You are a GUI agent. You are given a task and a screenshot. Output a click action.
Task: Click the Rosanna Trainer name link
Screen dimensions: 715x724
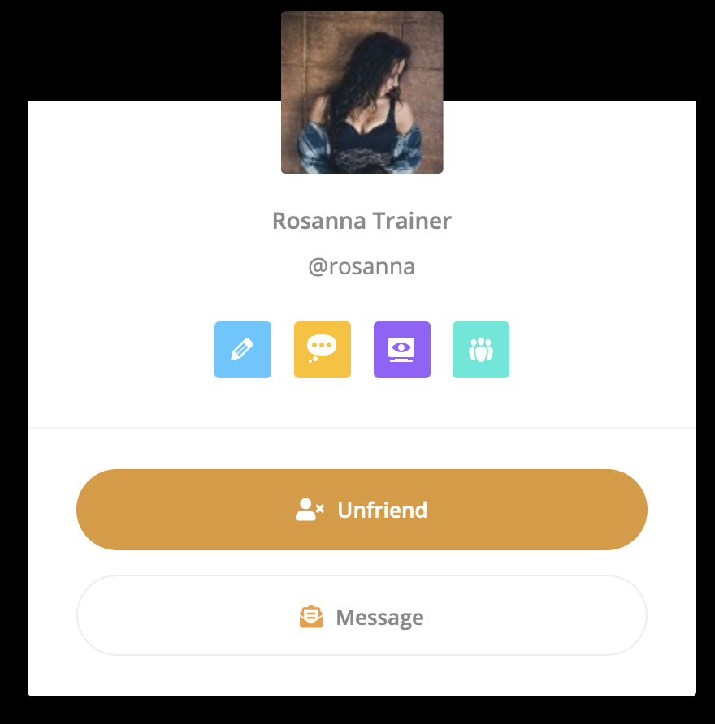click(362, 221)
